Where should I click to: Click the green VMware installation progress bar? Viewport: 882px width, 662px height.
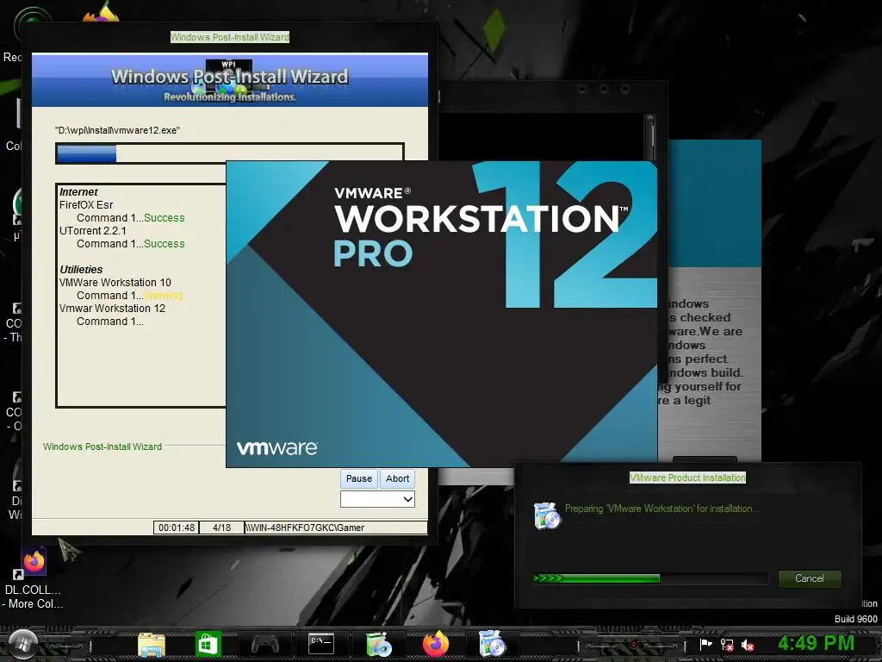pos(650,578)
